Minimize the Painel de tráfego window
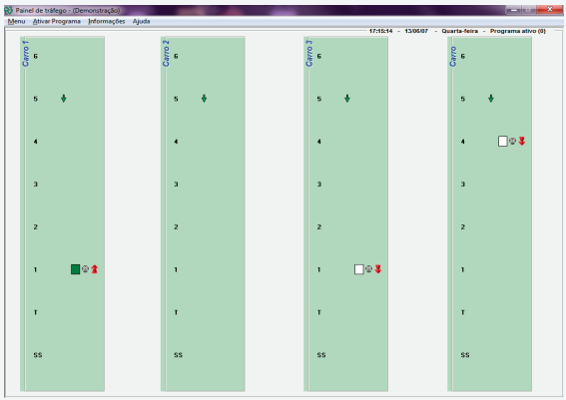Screen dimensions: 566x400 pos(514,10)
